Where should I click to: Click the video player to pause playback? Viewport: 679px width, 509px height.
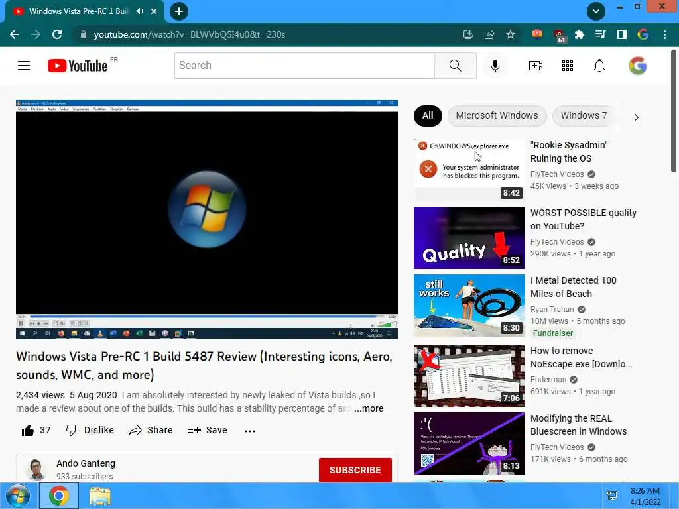tap(207, 219)
